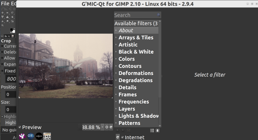
Task: Remove filter from favorites
Action: 123,131
